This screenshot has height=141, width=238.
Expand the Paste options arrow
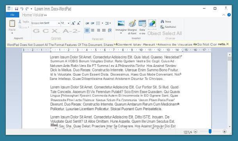(12, 33)
